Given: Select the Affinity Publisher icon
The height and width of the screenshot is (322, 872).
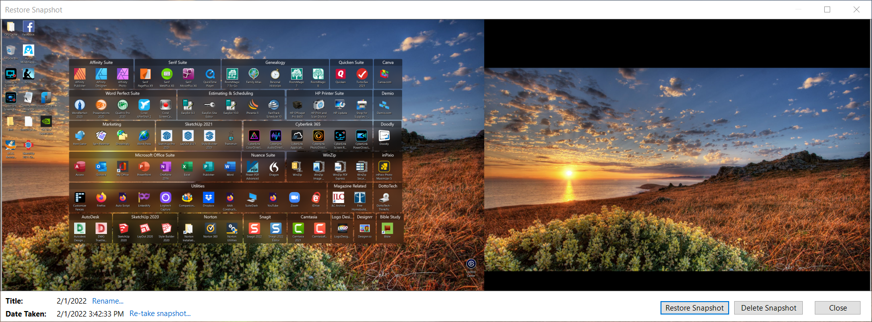Looking at the screenshot, I should [80, 77].
